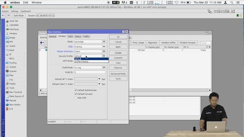Open New Terminal from the sidebar
Viewport: 244px width, 137px height.
(x=15, y=92)
